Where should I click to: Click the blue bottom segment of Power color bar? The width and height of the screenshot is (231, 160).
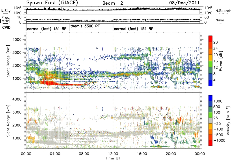210,83
